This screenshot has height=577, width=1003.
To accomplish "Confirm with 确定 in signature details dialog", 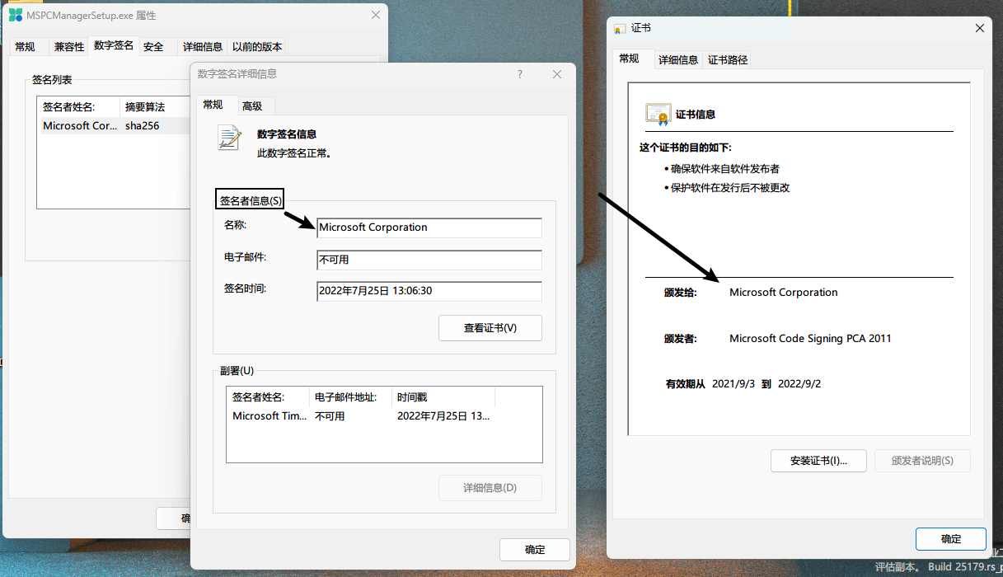I will (535, 550).
